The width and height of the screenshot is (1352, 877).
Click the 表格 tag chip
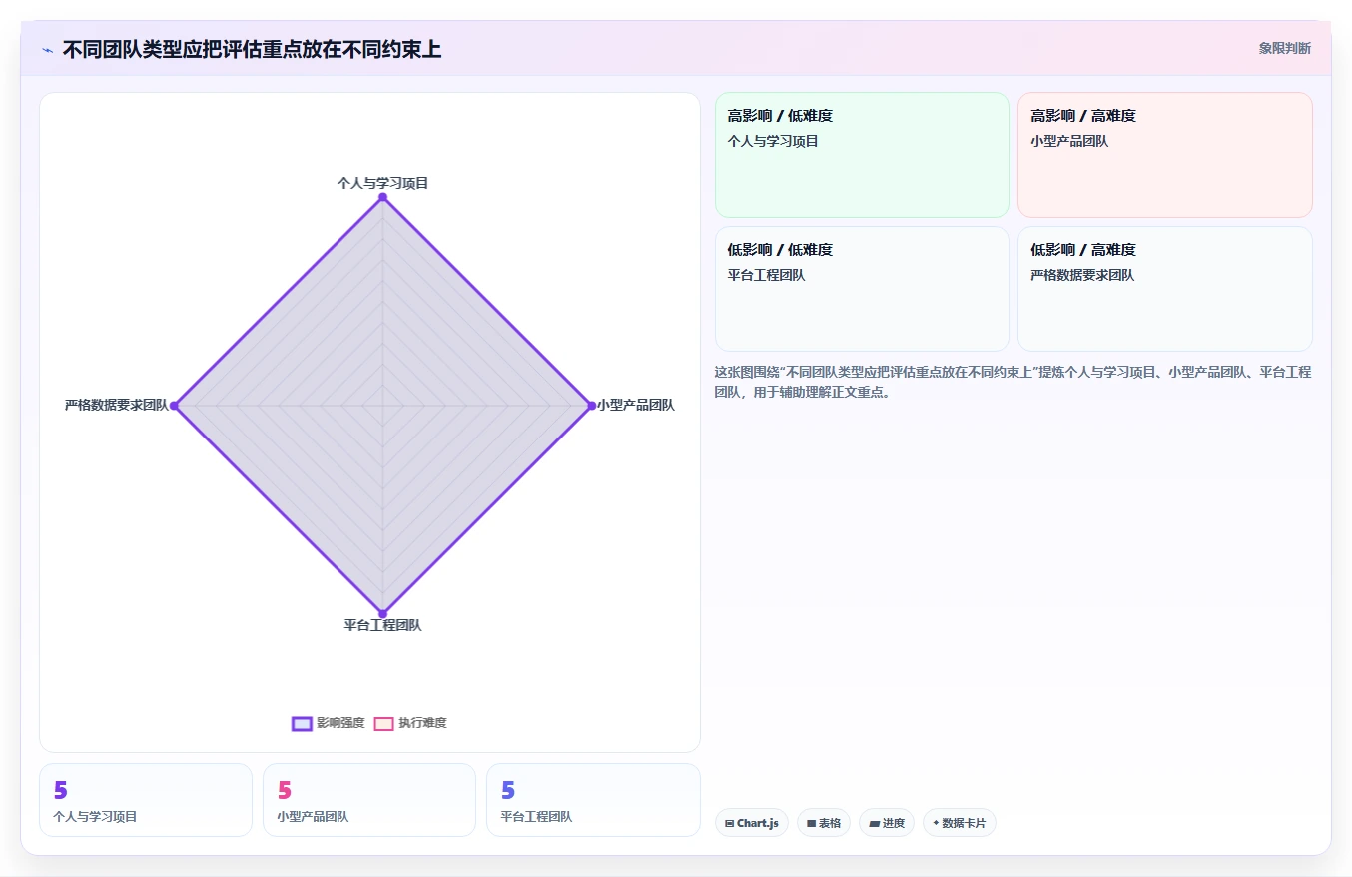coord(824,823)
